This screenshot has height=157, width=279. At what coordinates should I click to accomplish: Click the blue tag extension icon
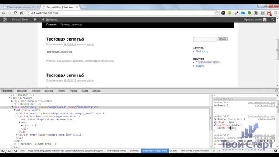[243, 13]
